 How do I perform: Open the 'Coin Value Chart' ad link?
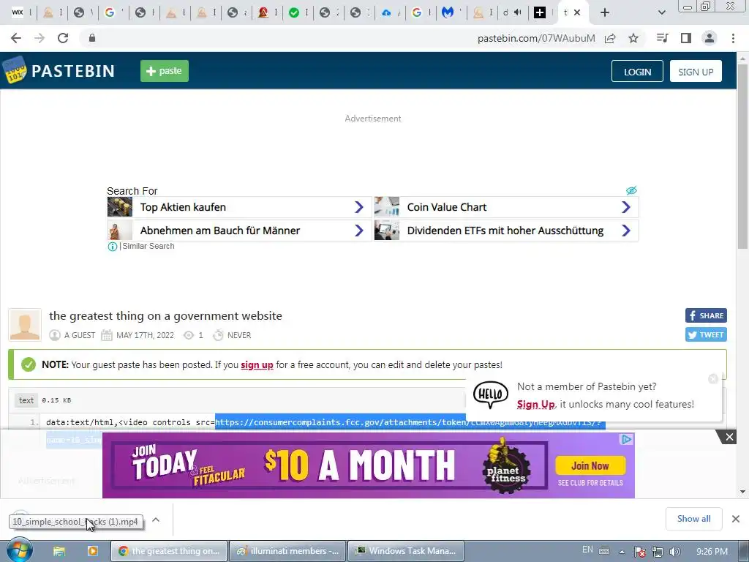(x=506, y=207)
